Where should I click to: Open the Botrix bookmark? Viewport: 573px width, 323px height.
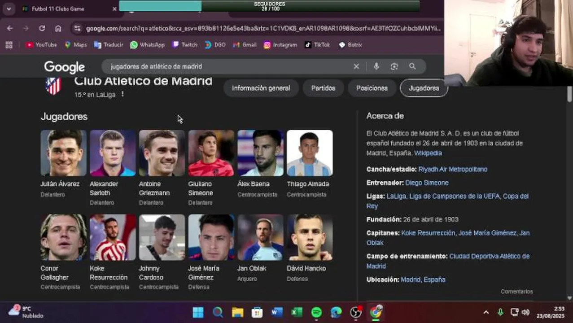click(350, 45)
